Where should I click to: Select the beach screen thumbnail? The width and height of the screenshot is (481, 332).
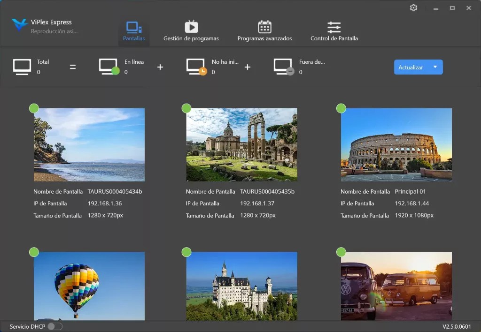pyautogui.click(x=89, y=144)
